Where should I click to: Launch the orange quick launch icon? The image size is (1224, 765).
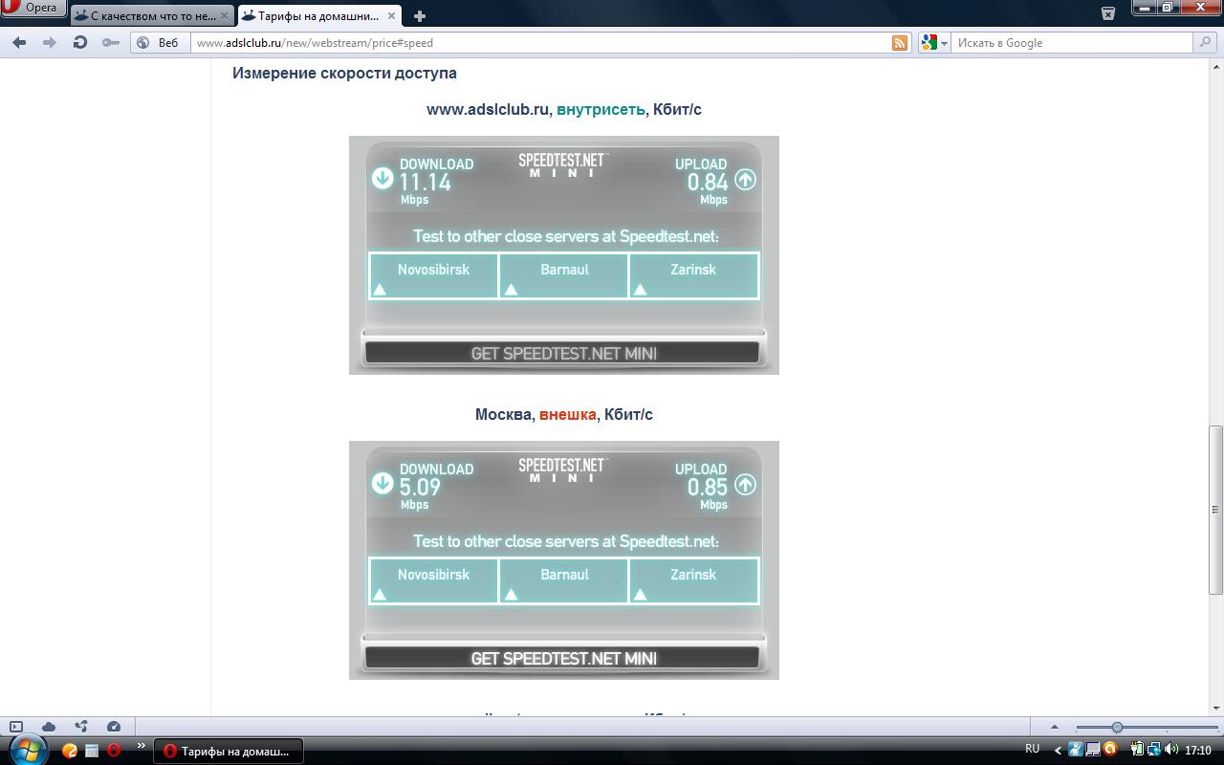(x=70, y=751)
